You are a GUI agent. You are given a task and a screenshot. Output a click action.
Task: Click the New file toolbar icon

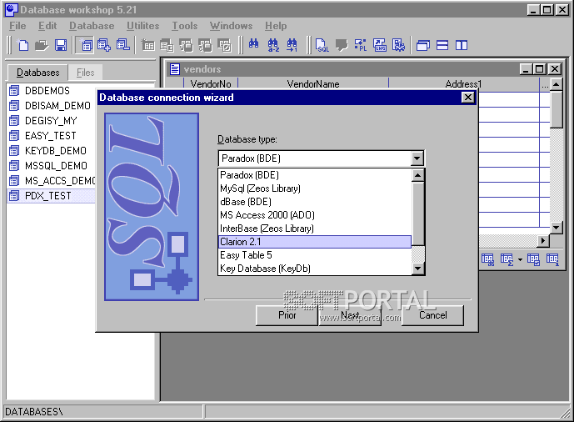coord(23,45)
